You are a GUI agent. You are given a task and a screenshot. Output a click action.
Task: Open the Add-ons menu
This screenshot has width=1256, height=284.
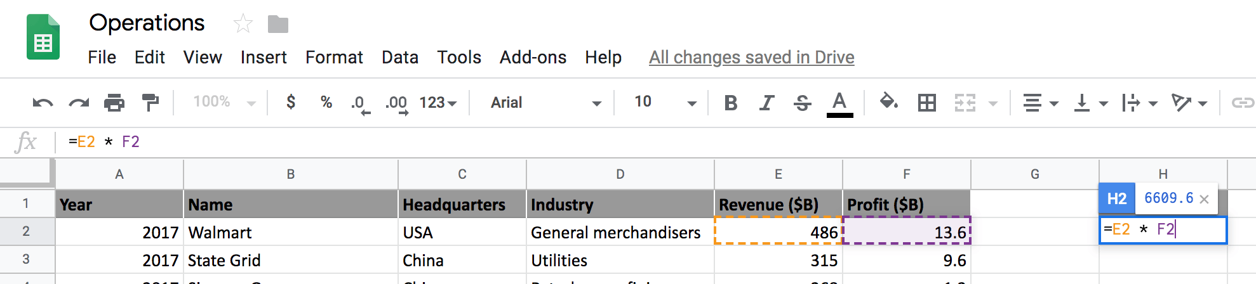(533, 58)
